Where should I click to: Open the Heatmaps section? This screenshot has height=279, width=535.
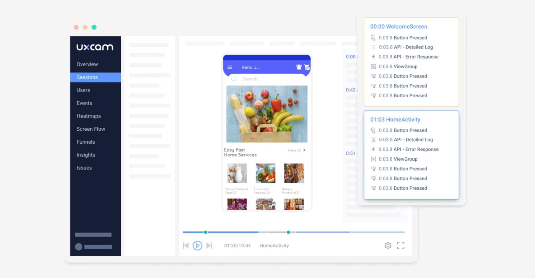click(x=88, y=116)
